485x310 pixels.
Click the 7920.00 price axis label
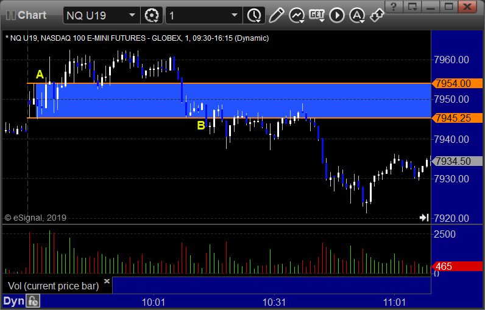tap(451, 218)
